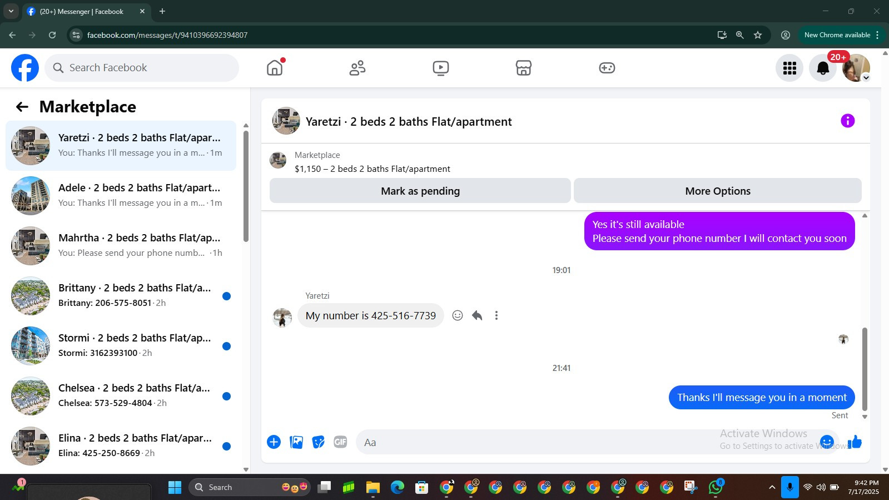The width and height of the screenshot is (889, 500).
Task: Click the taskbar microphone icon
Action: coord(789,488)
